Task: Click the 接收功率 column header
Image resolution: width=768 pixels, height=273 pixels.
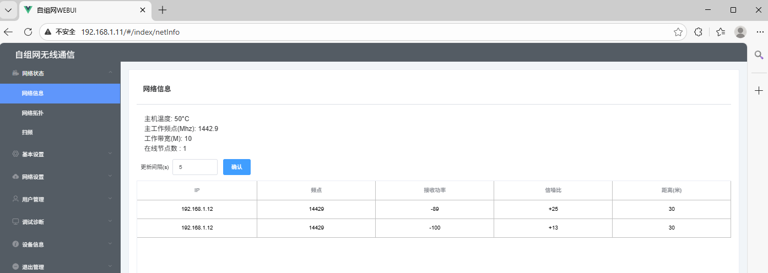Action: pos(435,190)
